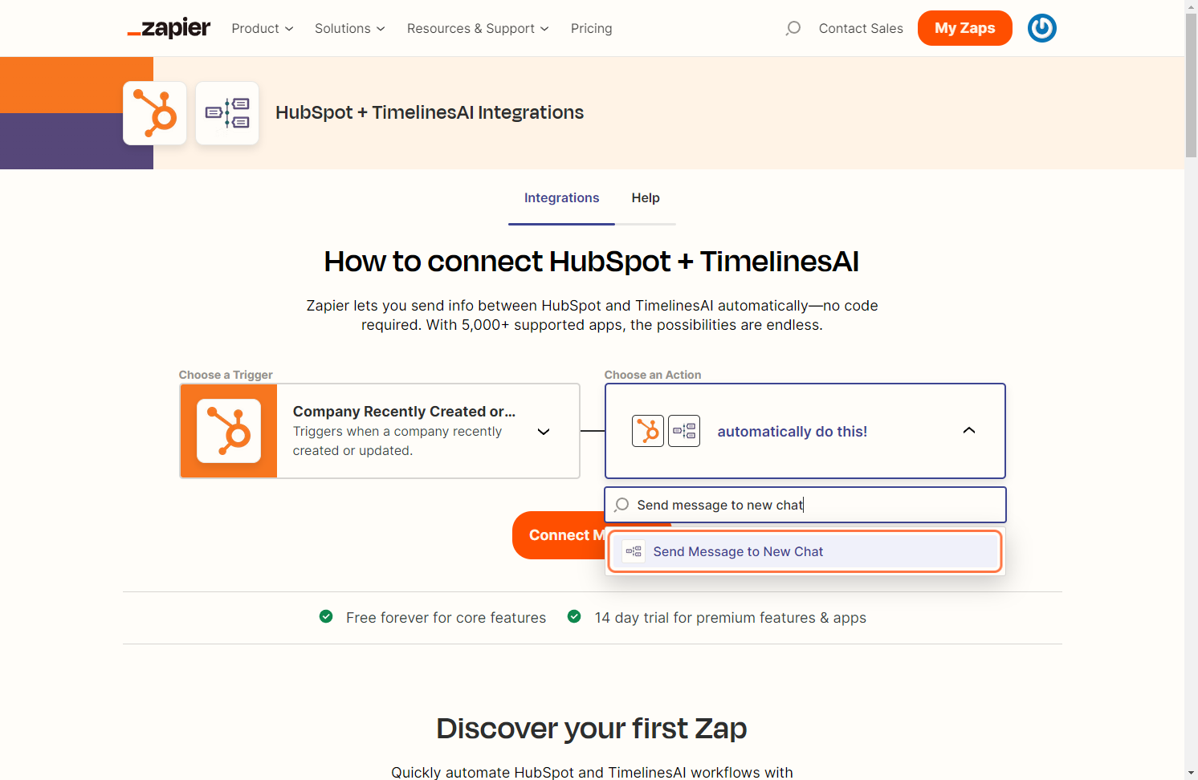Open My Zaps
This screenshot has width=1198, height=780.
coord(965,28)
